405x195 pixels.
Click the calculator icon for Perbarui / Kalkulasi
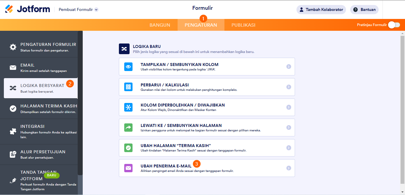(x=128, y=87)
